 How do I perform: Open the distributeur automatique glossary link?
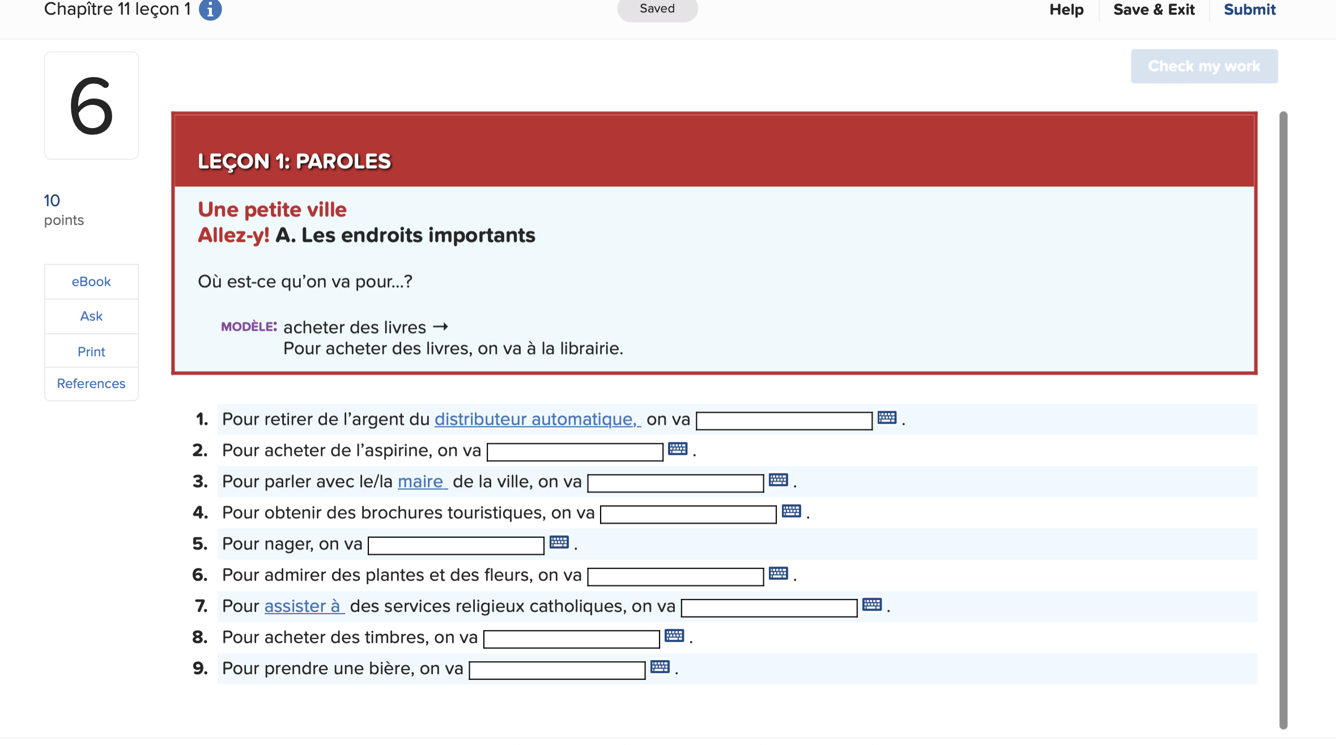click(x=536, y=419)
